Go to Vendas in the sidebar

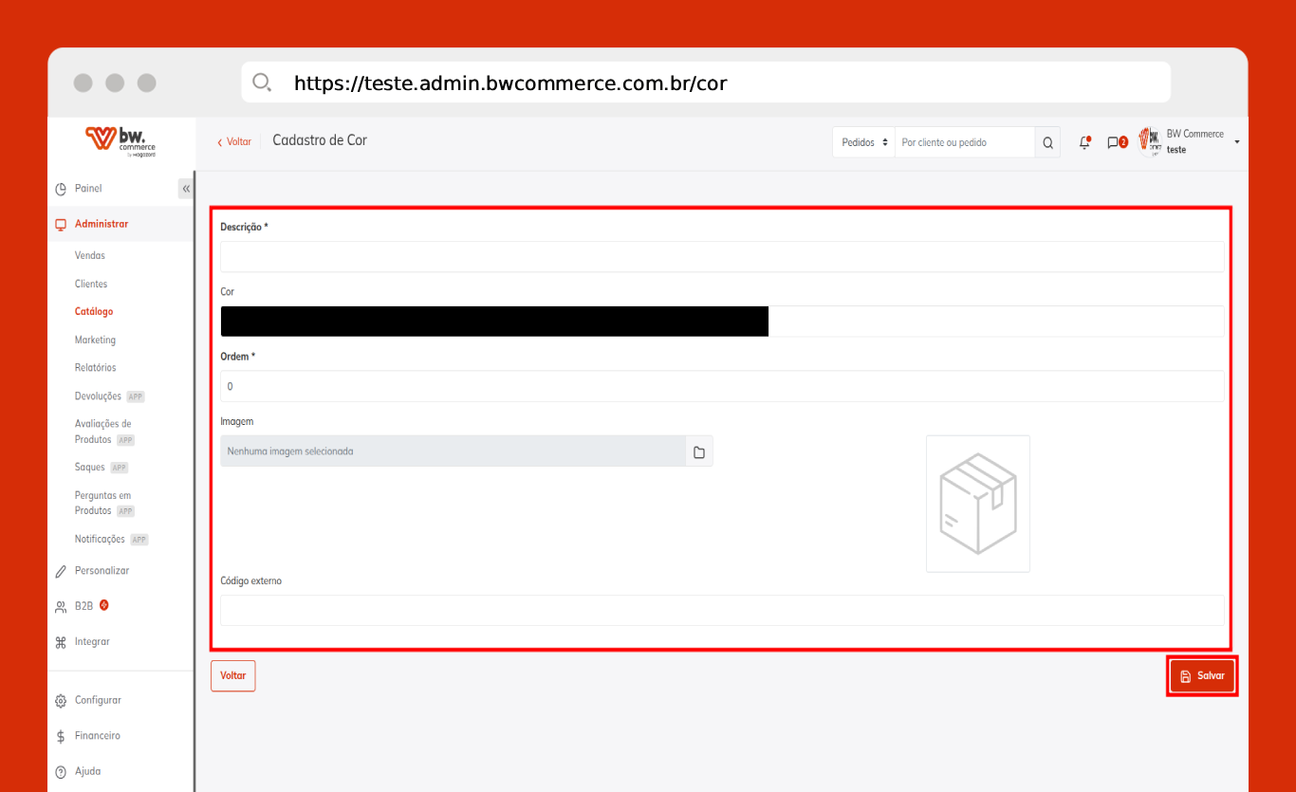(90, 255)
